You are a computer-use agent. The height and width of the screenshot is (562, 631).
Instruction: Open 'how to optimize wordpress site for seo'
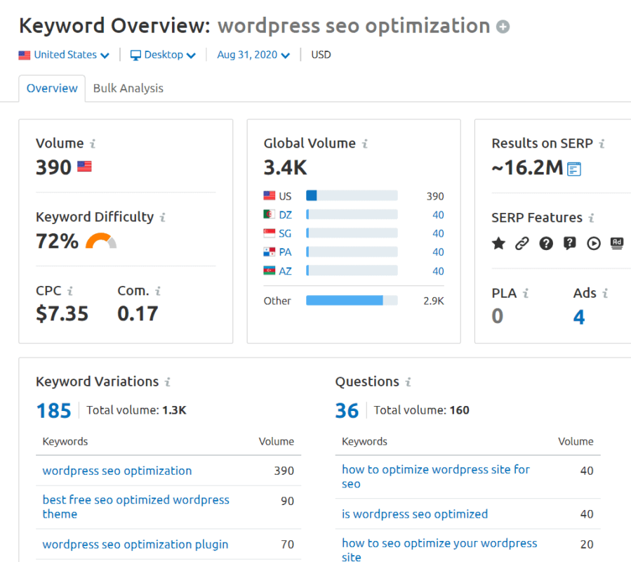[435, 476]
